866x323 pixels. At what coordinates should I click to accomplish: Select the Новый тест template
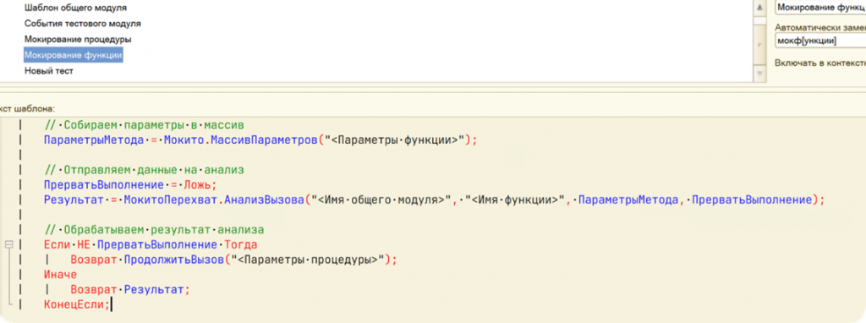click(48, 71)
